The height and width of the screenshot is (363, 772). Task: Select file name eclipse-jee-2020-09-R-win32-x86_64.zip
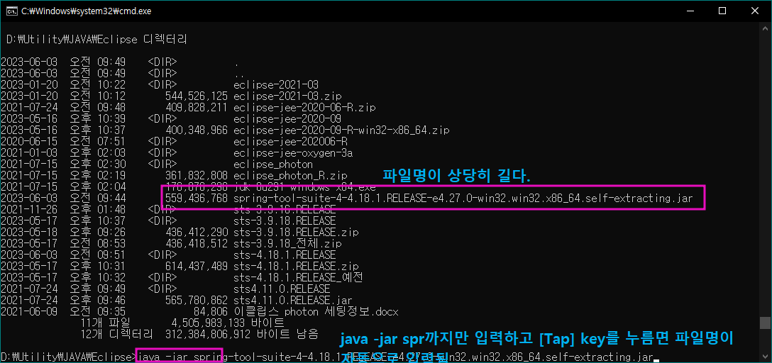click(342, 130)
